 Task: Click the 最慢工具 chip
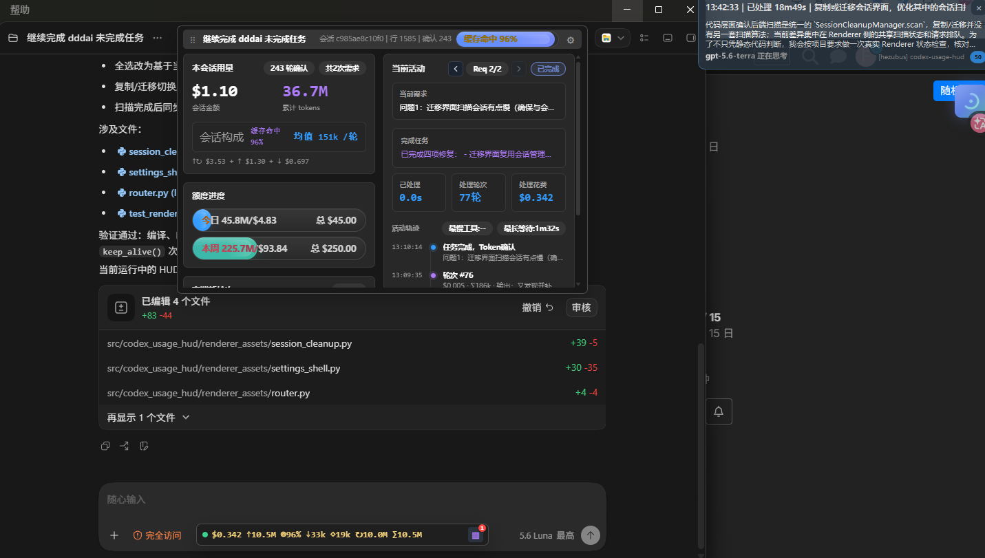[x=467, y=228]
